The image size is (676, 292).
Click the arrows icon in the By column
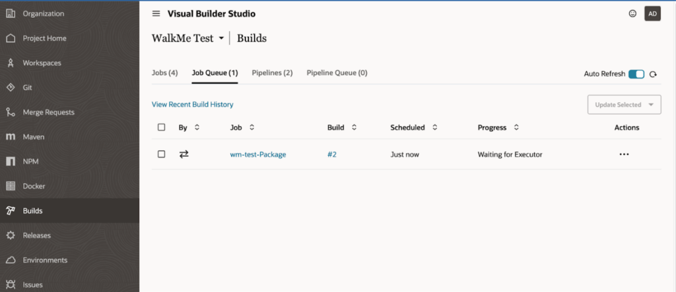184,154
